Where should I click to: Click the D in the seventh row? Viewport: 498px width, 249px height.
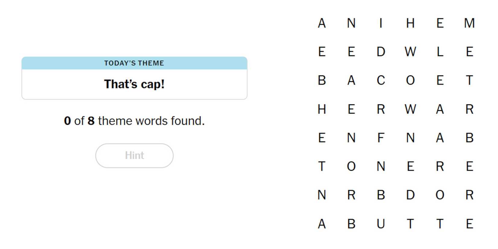tap(410, 195)
